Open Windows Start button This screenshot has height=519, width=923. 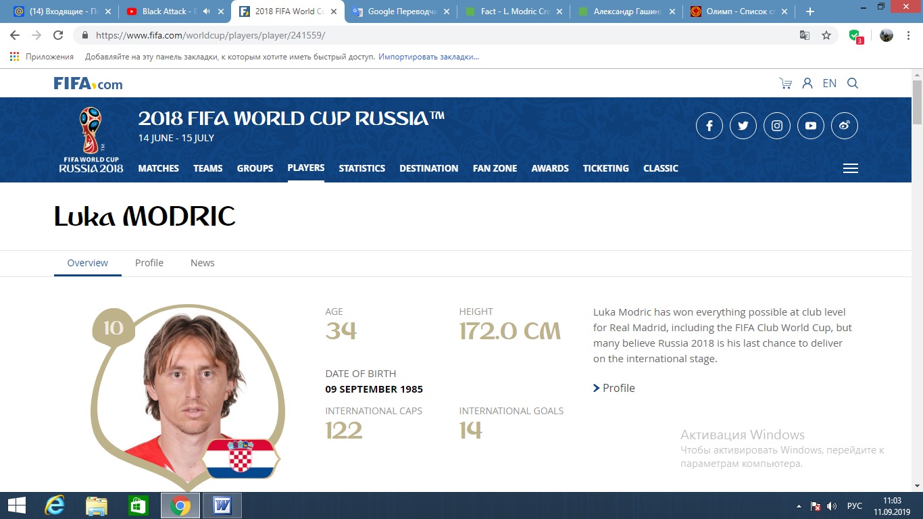[16, 505]
